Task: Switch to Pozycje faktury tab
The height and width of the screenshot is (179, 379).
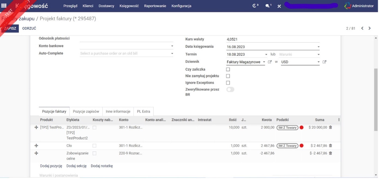Action: [54, 111]
